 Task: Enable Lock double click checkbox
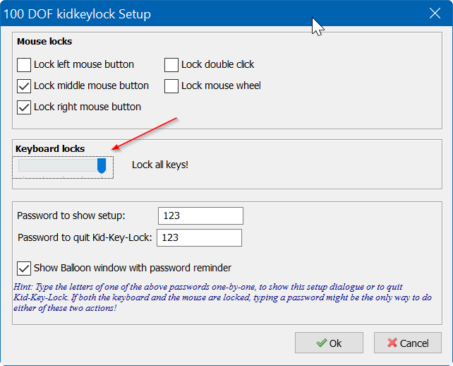(x=171, y=65)
